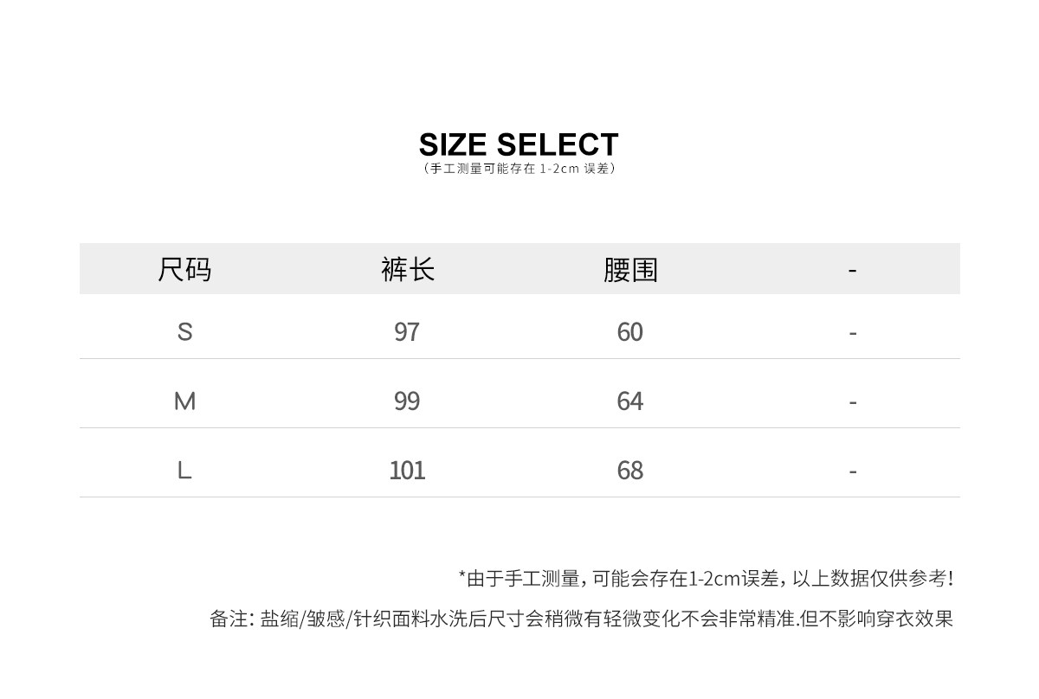Image resolution: width=1039 pixels, height=699 pixels.
Task: Click the 由于手工测量 footnote line
Action: coord(705,578)
